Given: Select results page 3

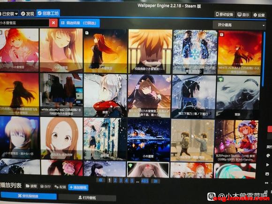Looking at the screenshot, I should pyautogui.click(x=121, y=181).
